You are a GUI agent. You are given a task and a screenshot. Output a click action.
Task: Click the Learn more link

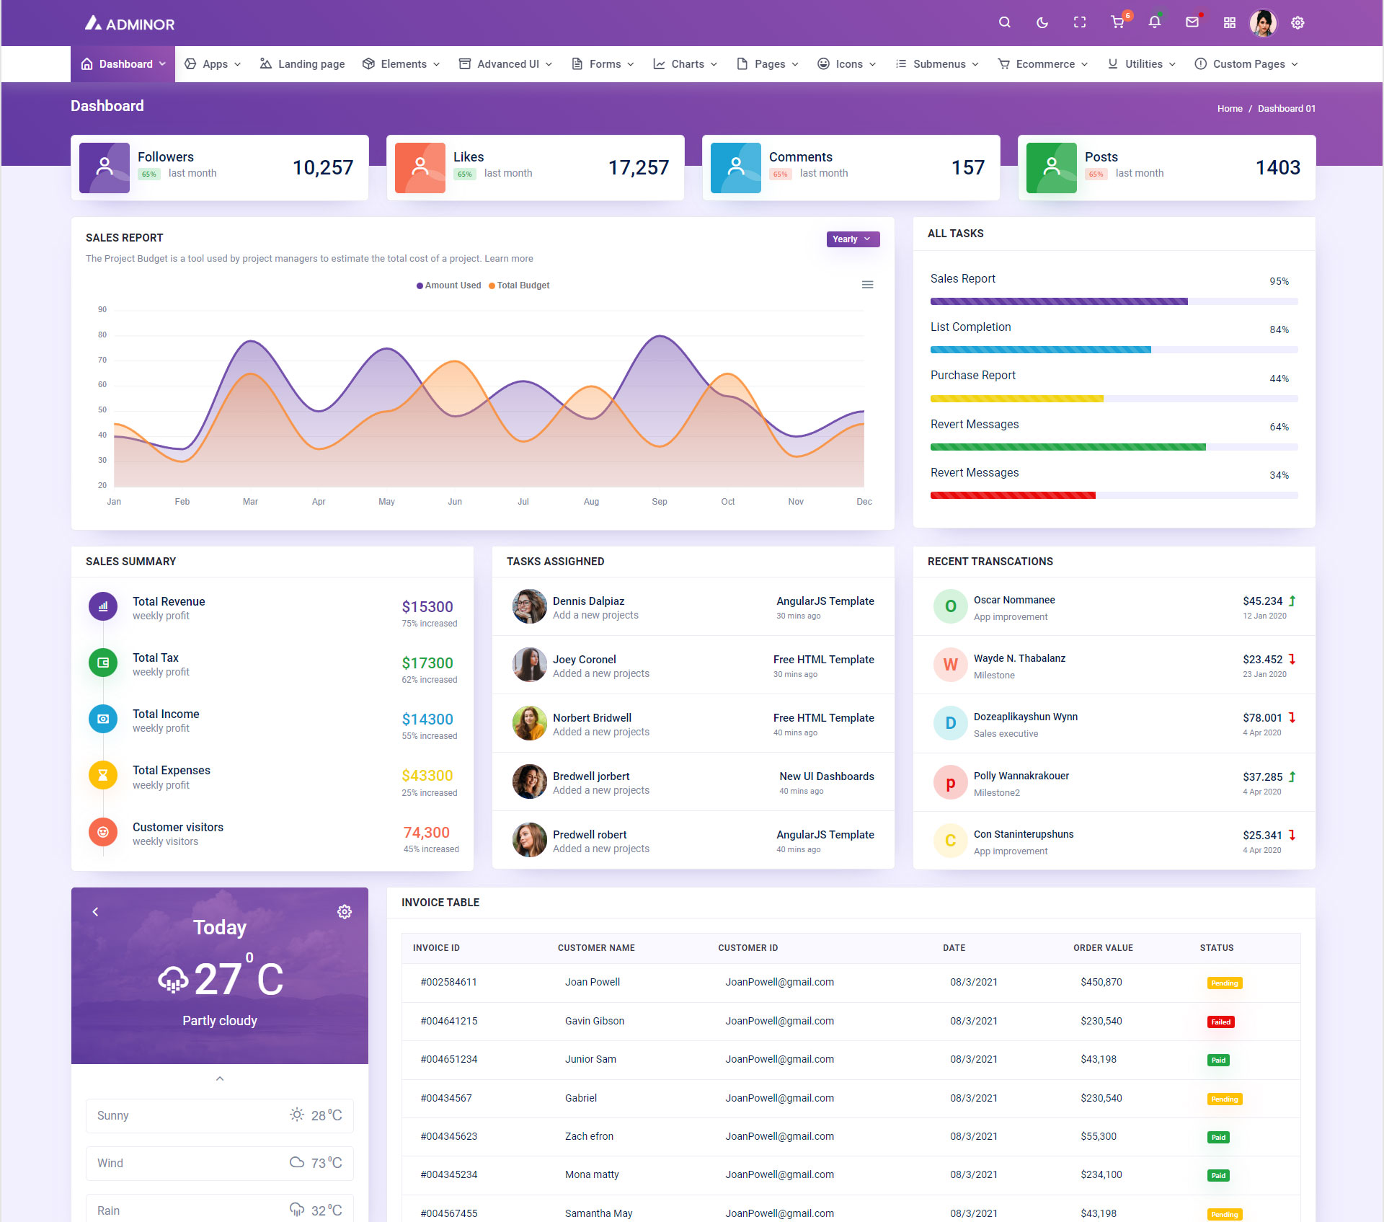(x=509, y=259)
